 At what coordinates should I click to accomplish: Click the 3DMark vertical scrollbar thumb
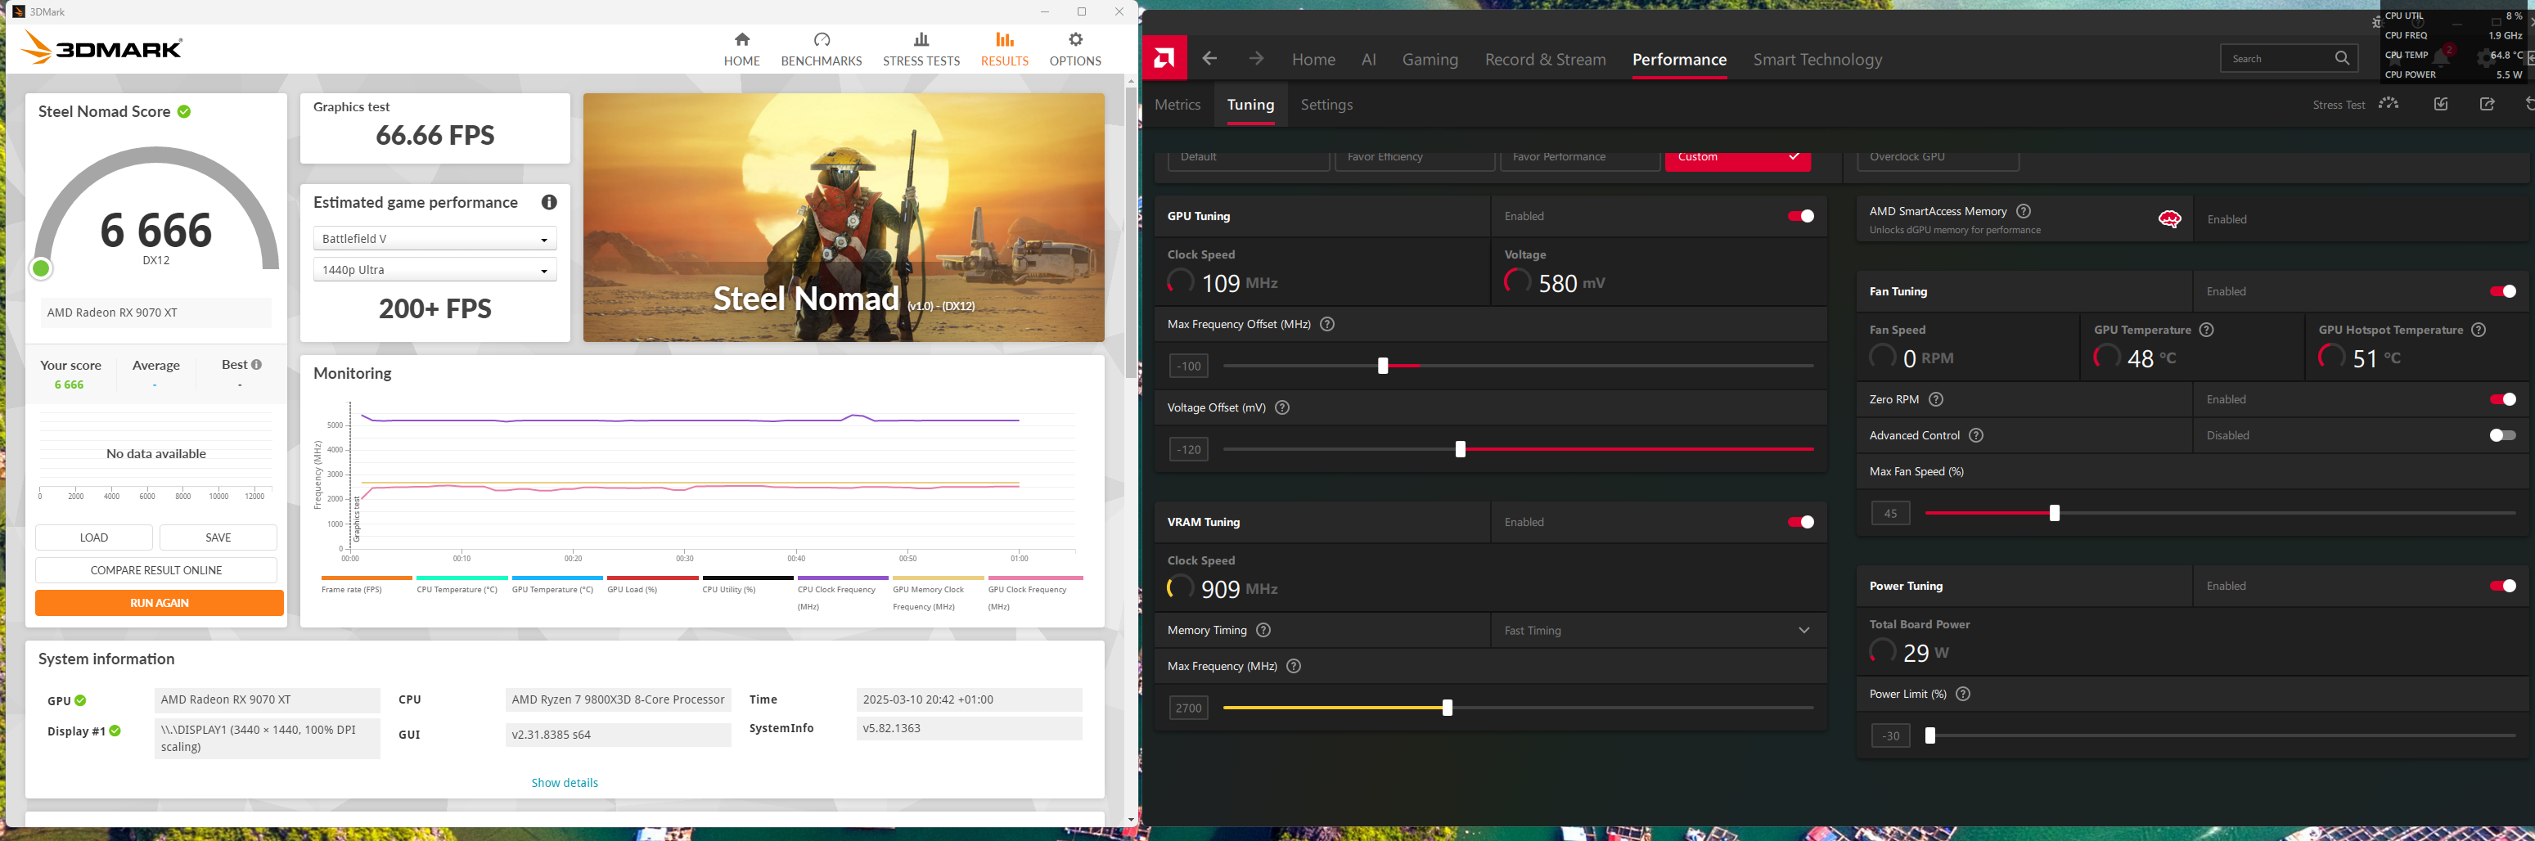(x=1131, y=232)
